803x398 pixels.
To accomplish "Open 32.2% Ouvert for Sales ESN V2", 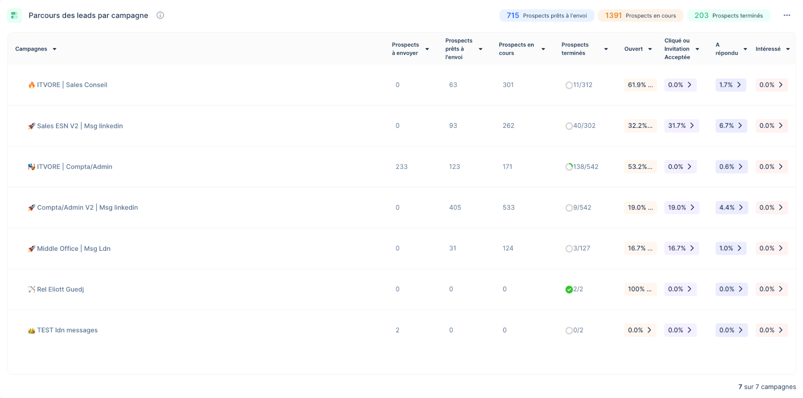I will pos(640,126).
